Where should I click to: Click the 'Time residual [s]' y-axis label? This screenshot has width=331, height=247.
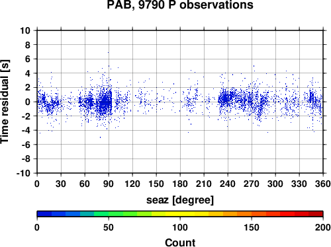pos(5,102)
